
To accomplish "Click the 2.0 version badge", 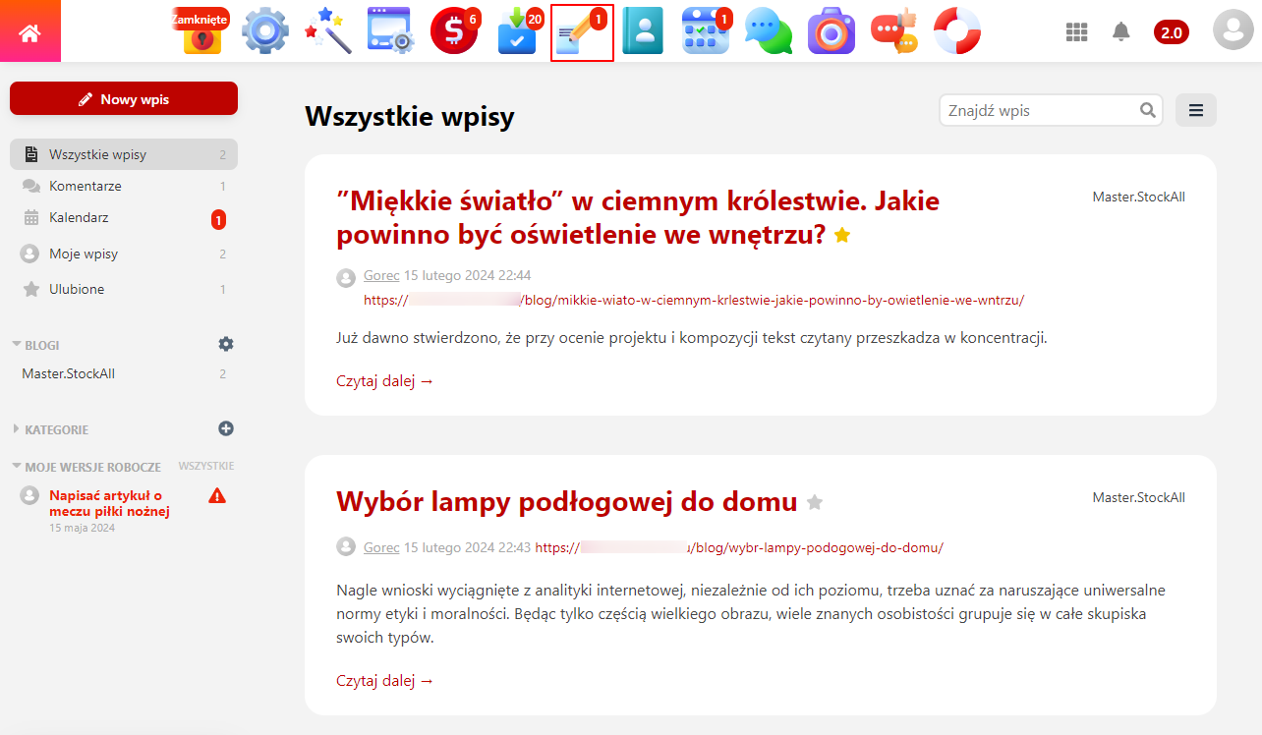I will [x=1172, y=32].
